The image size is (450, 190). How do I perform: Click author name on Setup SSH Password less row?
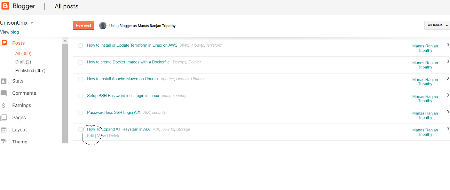(425, 99)
